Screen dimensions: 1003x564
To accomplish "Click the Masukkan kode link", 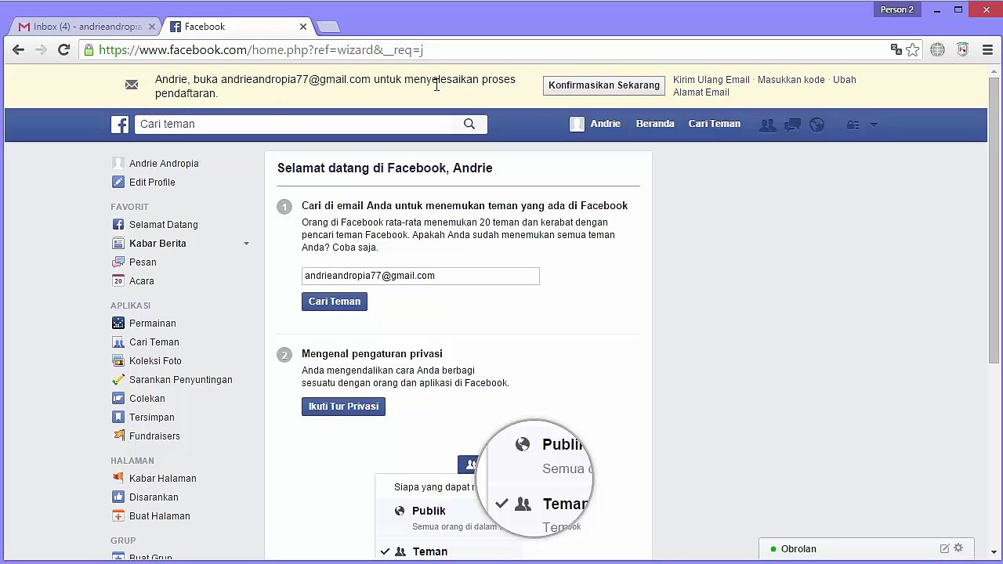I will point(791,80).
